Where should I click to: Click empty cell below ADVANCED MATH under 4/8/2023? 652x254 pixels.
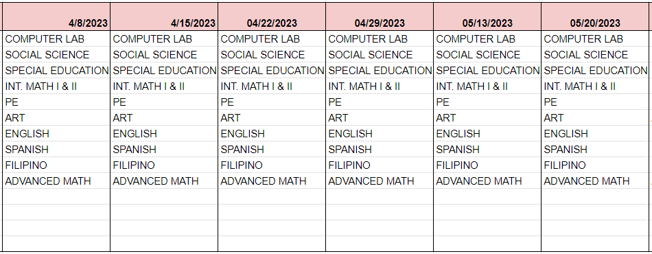(56, 196)
